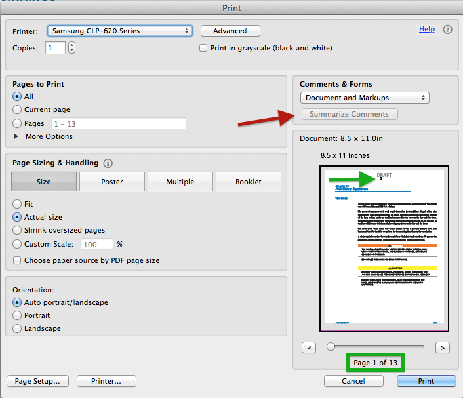The height and width of the screenshot is (398, 463).
Task: Enable Print in grayscale checkbox
Action: point(204,48)
